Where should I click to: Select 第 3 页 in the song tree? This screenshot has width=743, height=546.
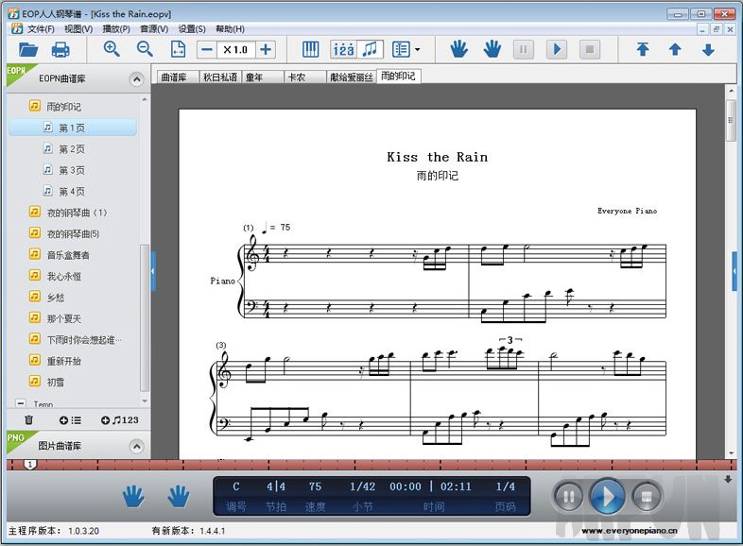click(x=72, y=170)
